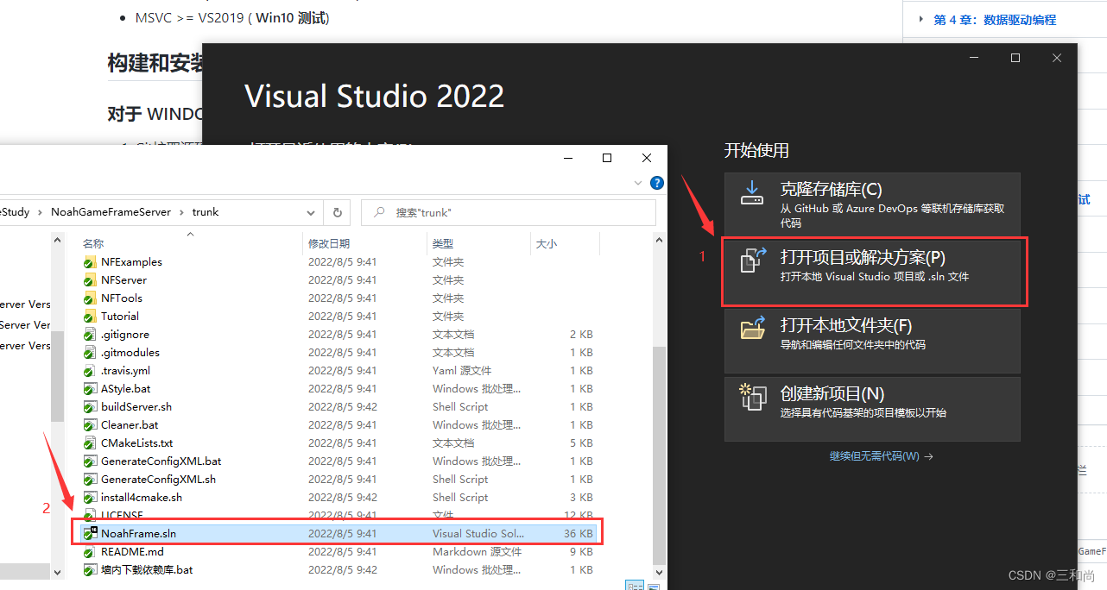Image resolution: width=1107 pixels, height=590 pixels.
Task: Click NoahGameFrameServer in the address path
Action: click(x=111, y=212)
